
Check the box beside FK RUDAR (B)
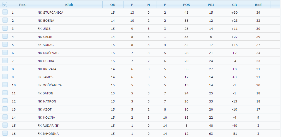5,125
